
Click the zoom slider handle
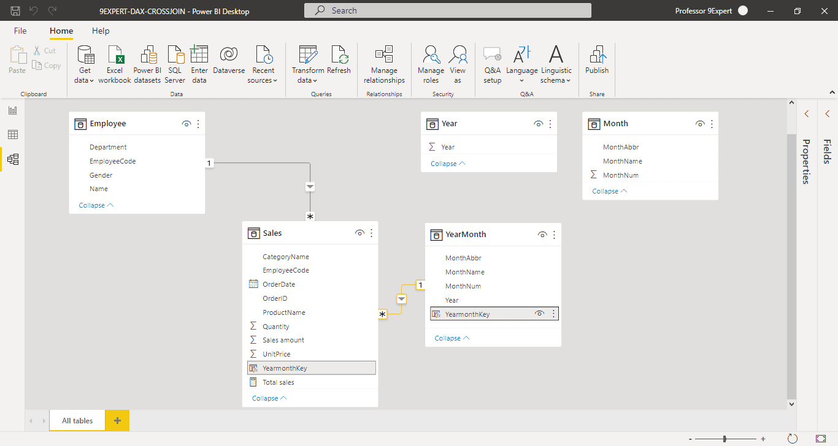click(725, 439)
